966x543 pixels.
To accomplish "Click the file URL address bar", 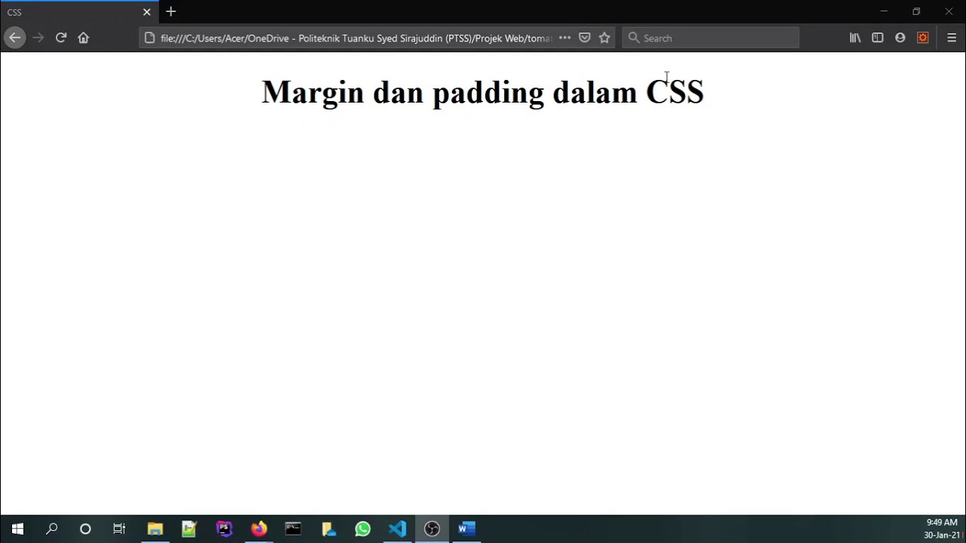I will coord(356,38).
